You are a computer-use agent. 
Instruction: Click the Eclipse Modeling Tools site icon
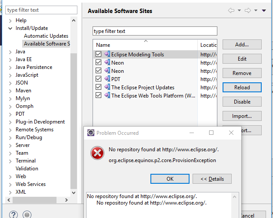click(x=107, y=54)
